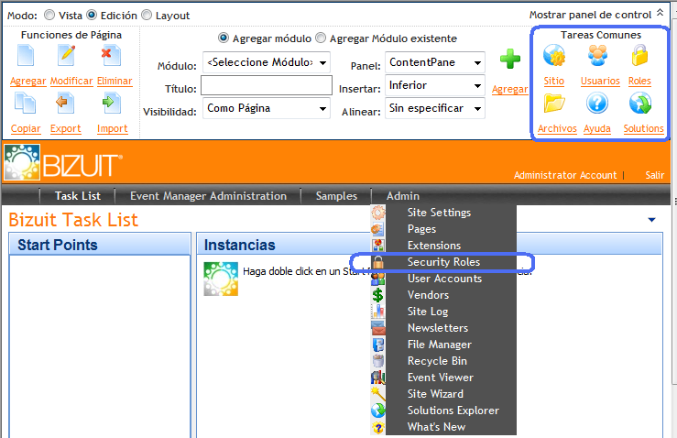Select the Vista mode radio button
Image resolution: width=677 pixels, height=438 pixels.
click(49, 16)
